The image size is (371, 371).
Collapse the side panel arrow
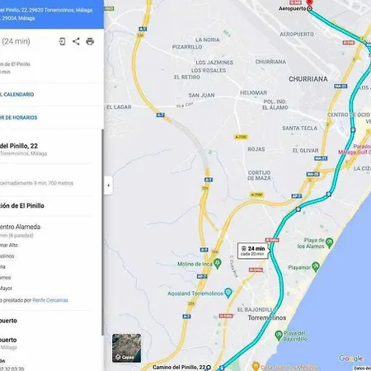click(108, 185)
